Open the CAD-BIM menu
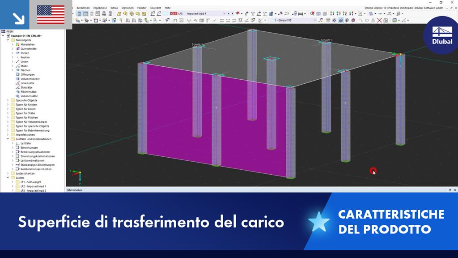The height and width of the screenshot is (258, 458). [155, 8]
